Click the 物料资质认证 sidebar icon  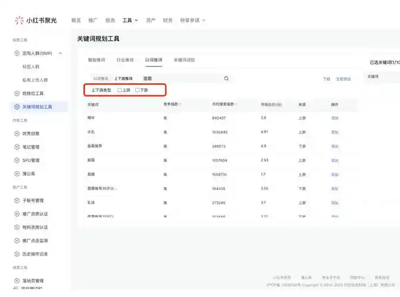click(x=17, y=227)
